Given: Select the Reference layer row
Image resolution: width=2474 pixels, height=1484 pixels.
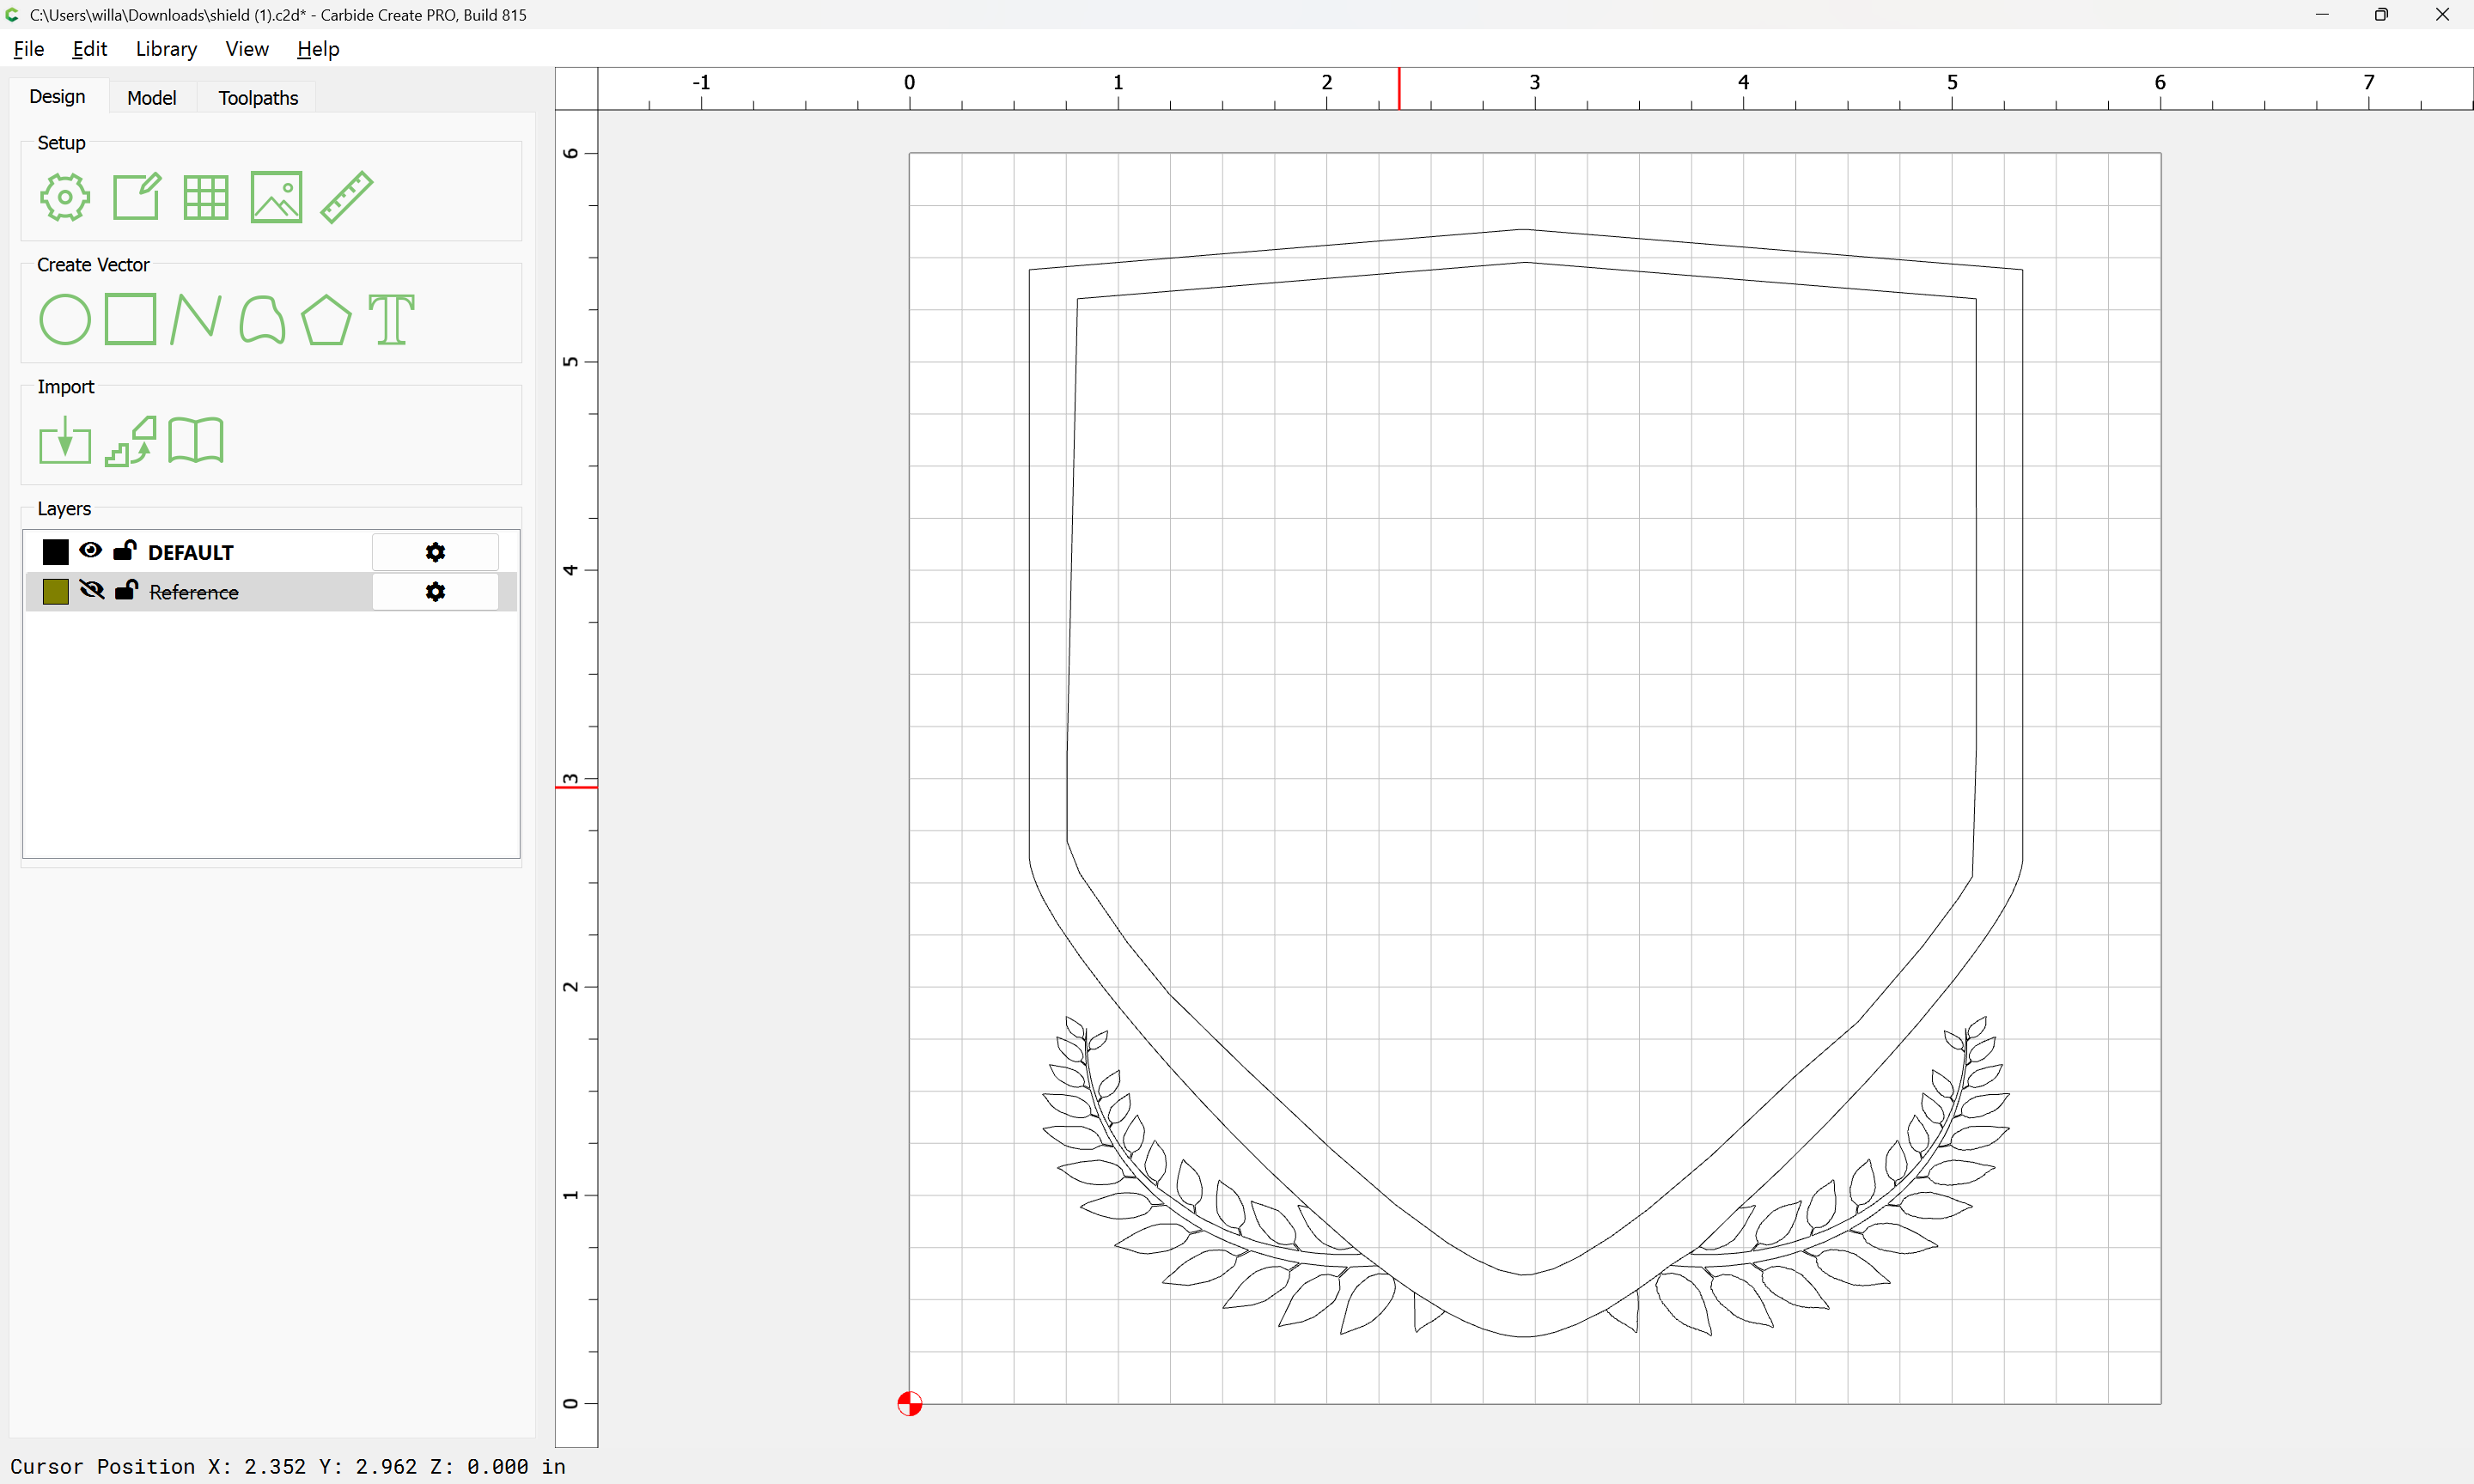Looking at the screenshot, I should [x=271, y=592].
